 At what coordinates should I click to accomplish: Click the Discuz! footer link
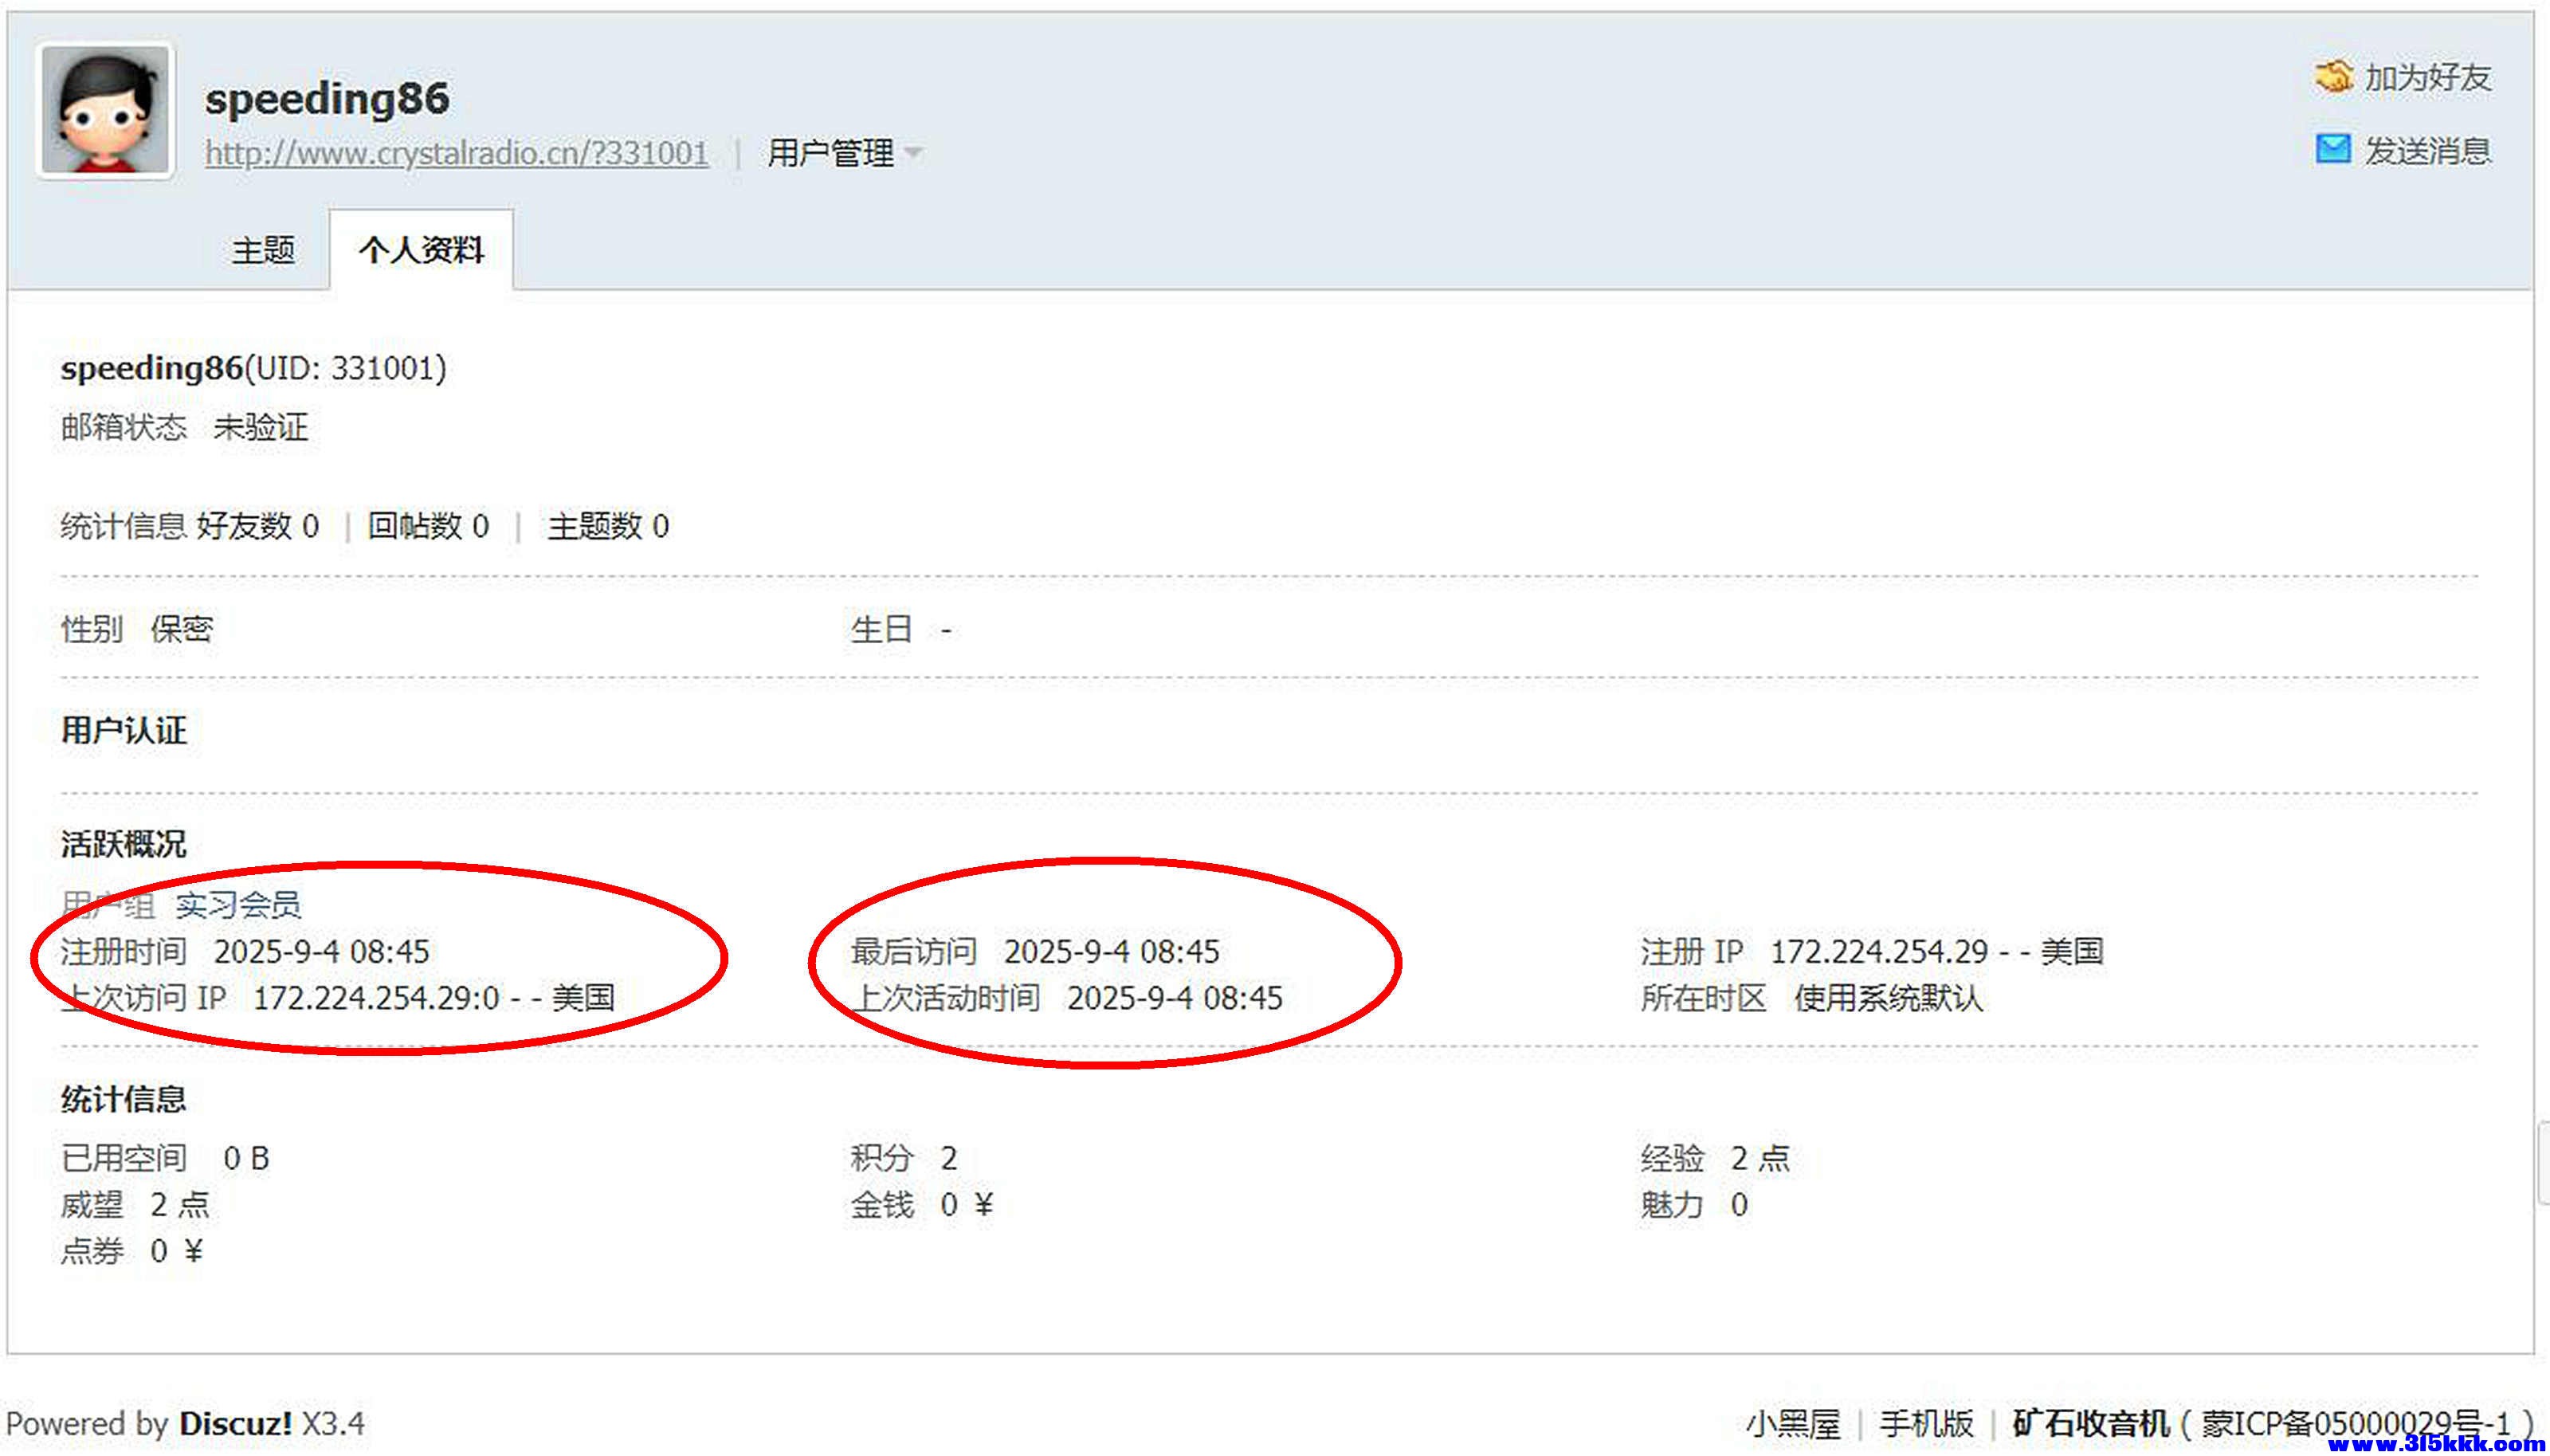click(235, 1423)
